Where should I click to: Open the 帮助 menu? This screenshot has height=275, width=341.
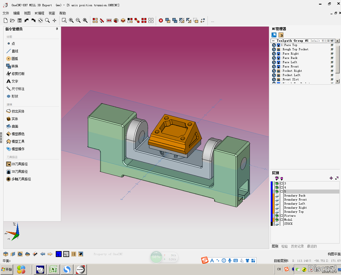point(62,13)
